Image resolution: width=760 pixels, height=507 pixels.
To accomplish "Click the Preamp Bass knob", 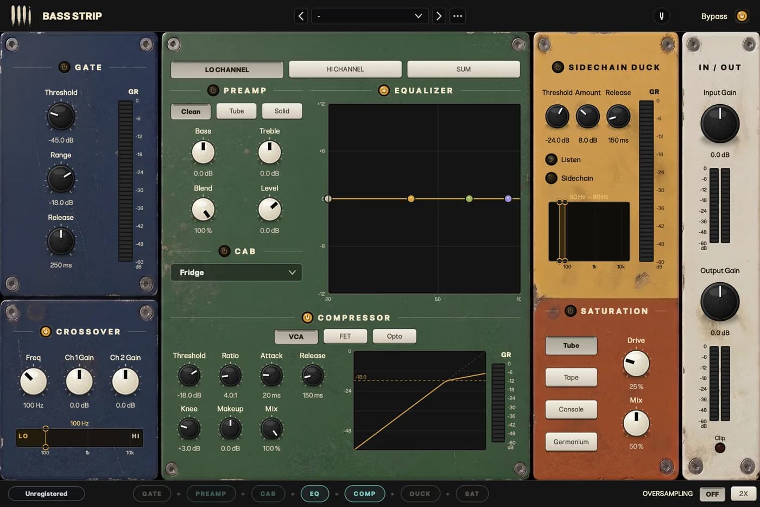I will point(203,153).
